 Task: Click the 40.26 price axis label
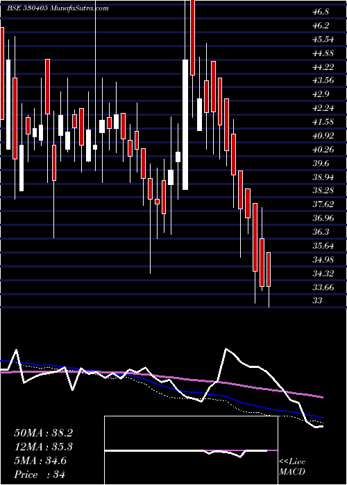tap(323, 150)
